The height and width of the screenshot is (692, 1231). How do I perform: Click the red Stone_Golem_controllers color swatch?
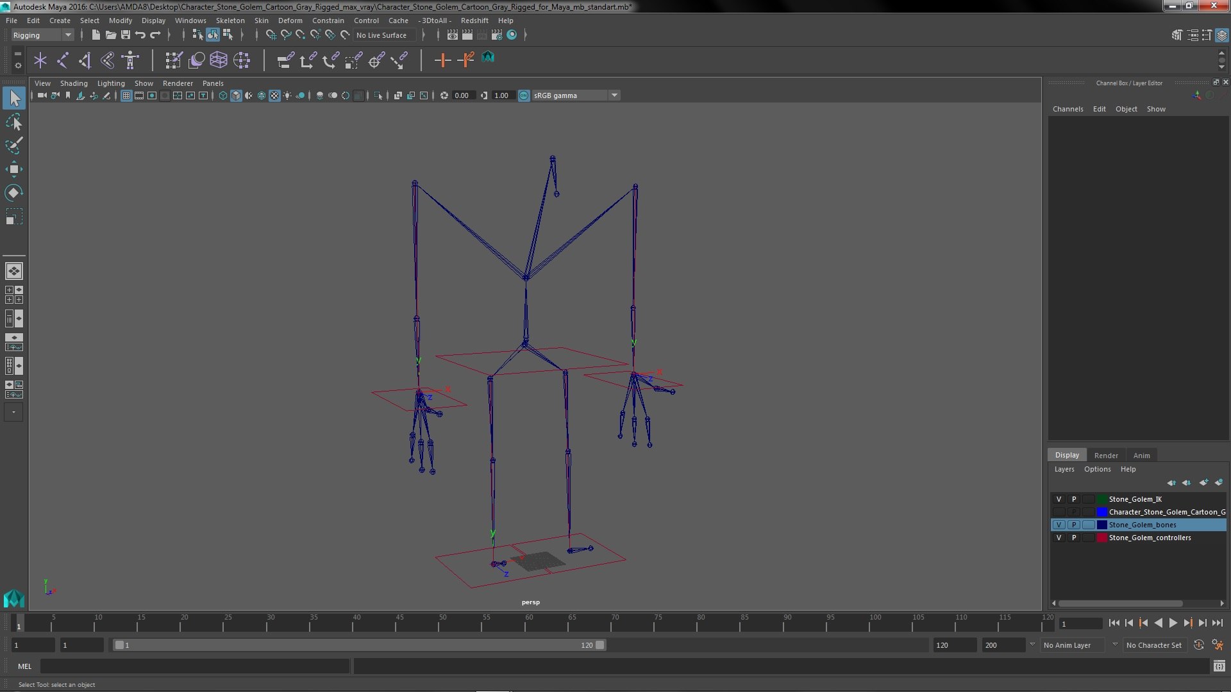click(1101, 538)
